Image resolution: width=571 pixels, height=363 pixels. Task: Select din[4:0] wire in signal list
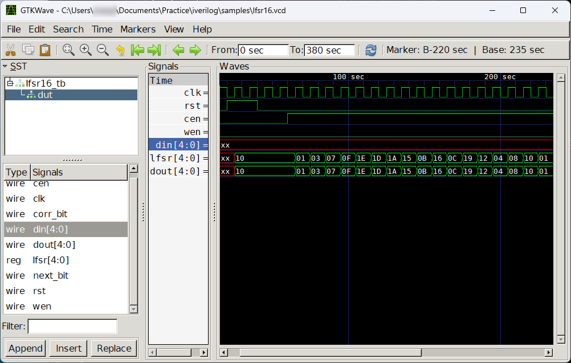coord(66,230)
